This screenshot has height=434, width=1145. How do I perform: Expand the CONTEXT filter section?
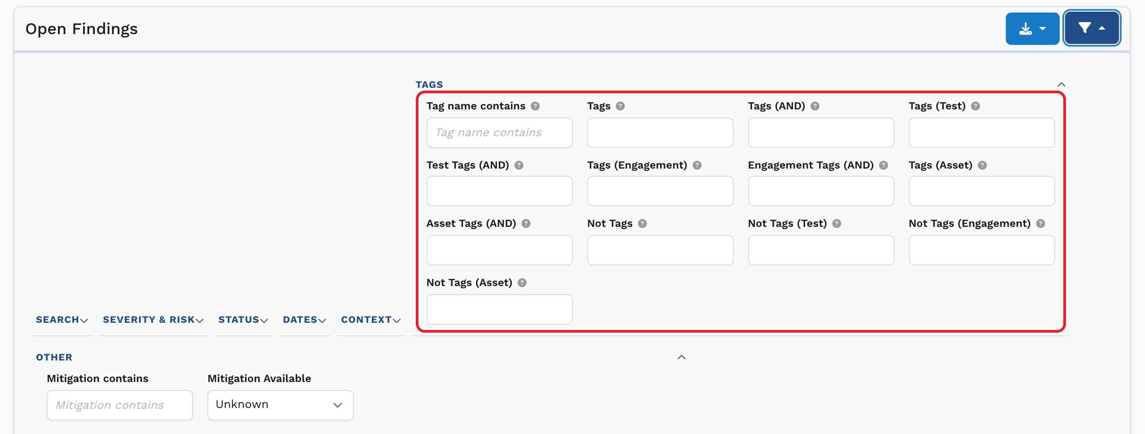click(371, 320)
